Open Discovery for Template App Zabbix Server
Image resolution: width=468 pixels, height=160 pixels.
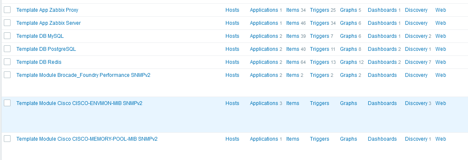tap(416, 23)
